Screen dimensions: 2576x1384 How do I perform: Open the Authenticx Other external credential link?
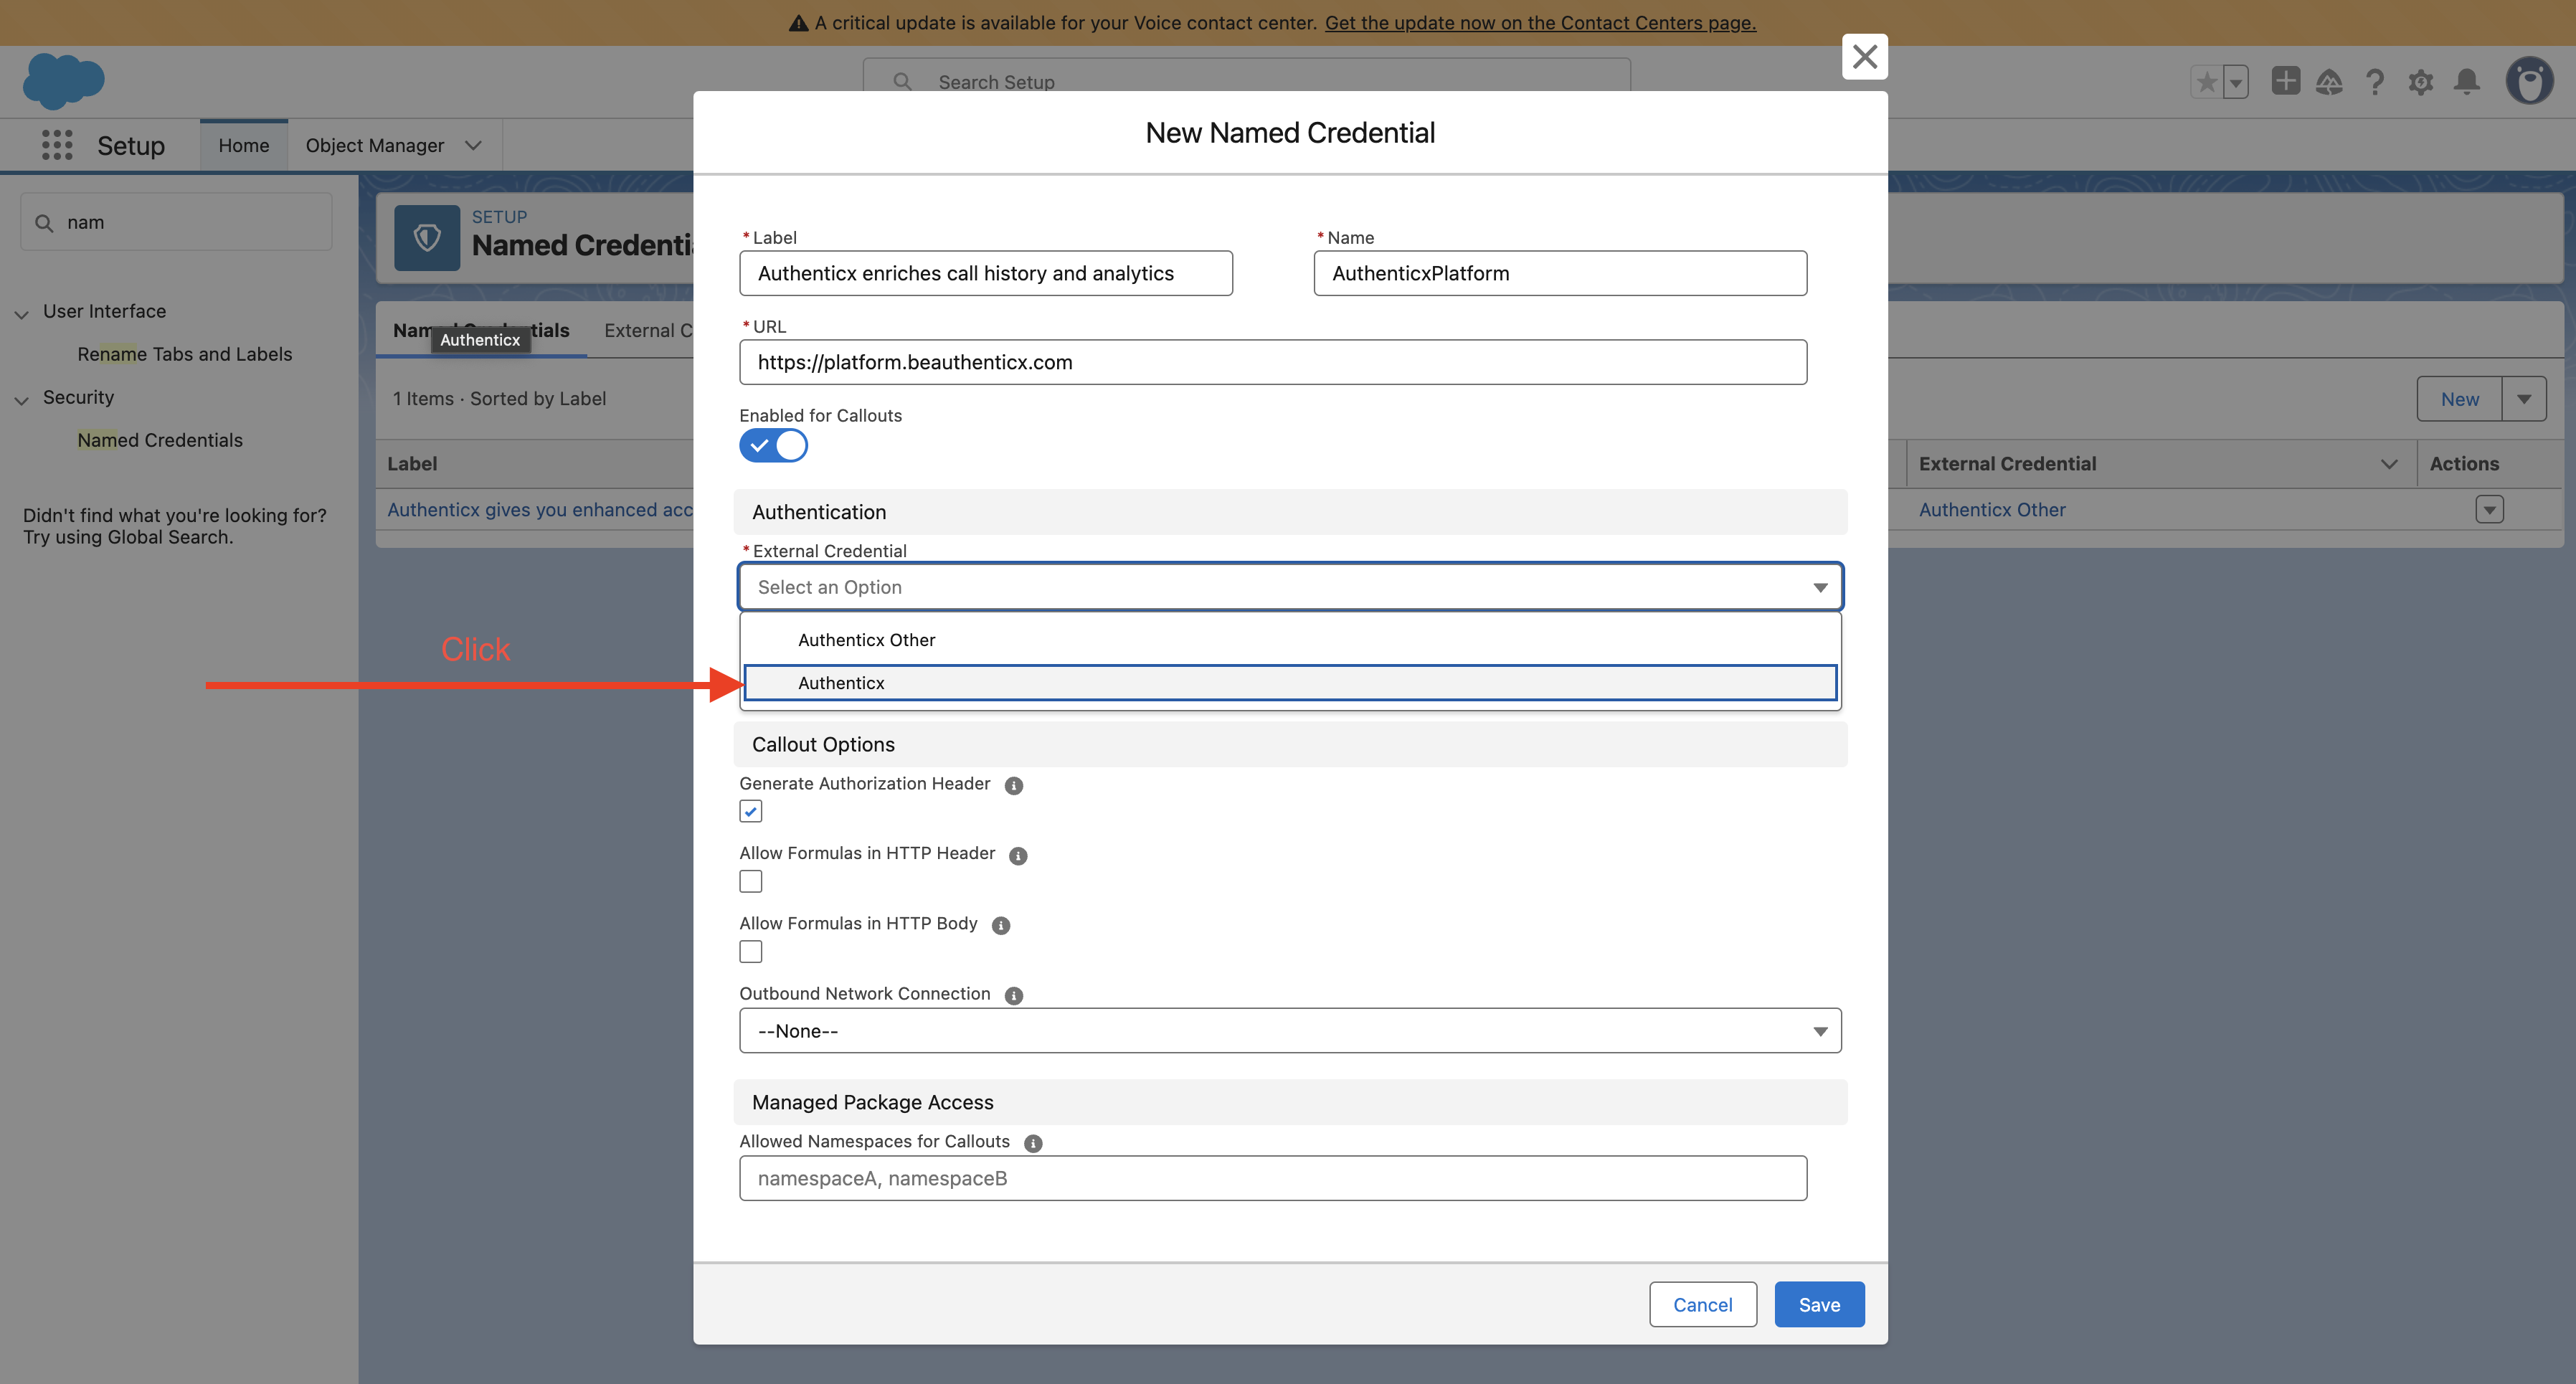tap(1992, 510)
